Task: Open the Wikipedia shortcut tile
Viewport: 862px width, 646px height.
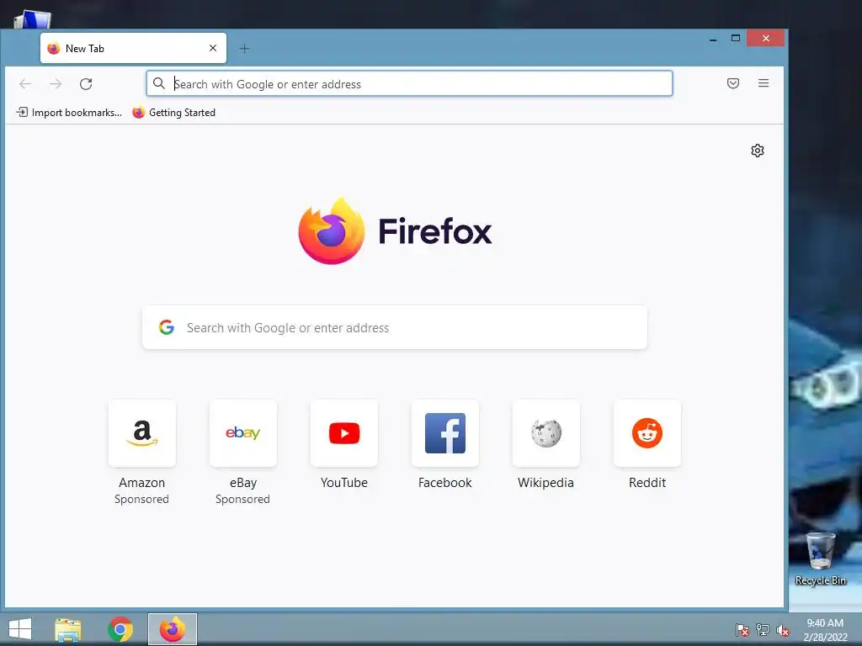Action: tap(545, 433)
